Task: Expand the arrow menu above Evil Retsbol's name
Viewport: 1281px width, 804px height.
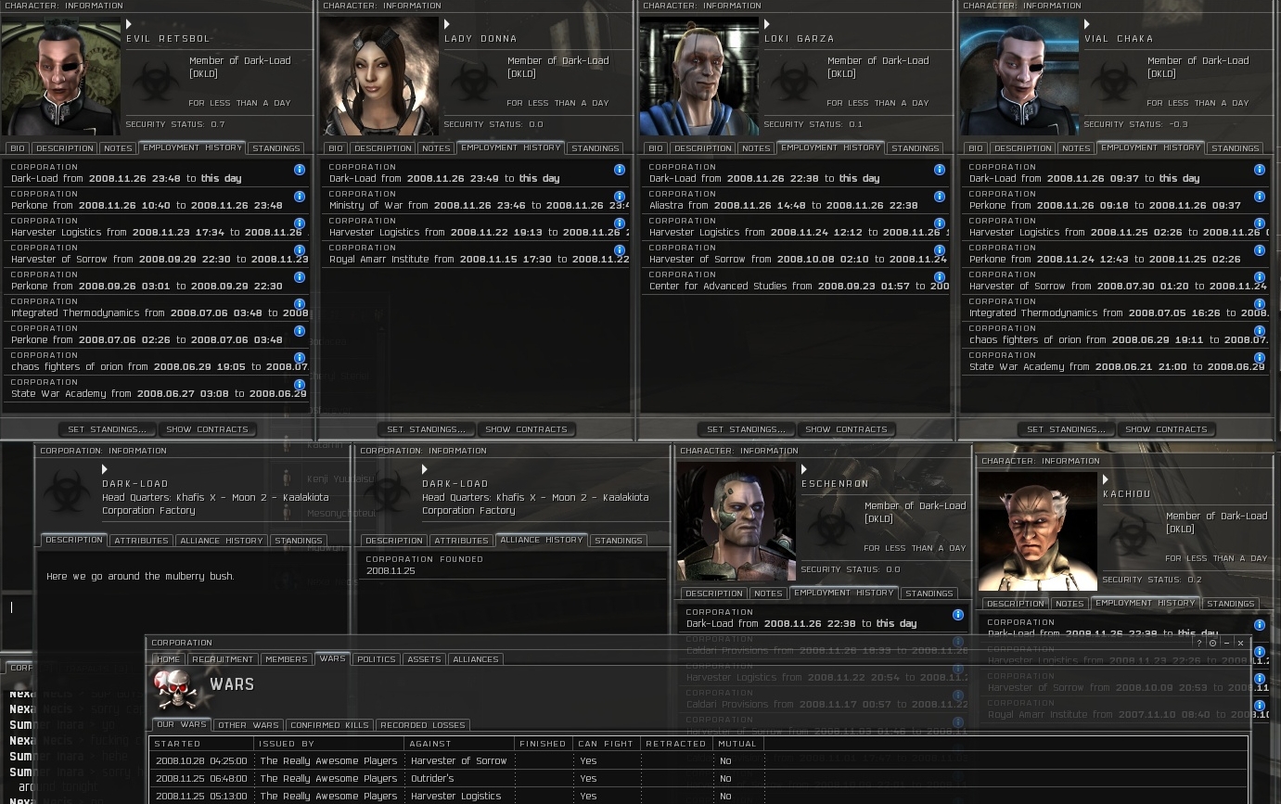Action: tap(129, 25)
